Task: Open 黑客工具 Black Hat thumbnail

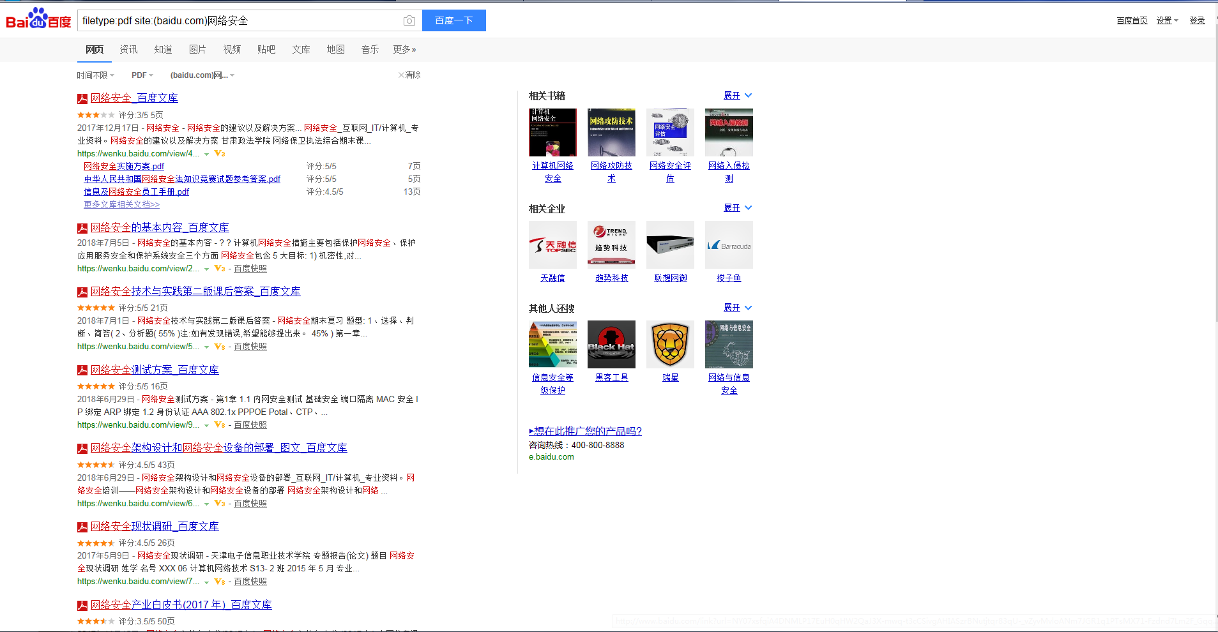Action: pos(611,344)
